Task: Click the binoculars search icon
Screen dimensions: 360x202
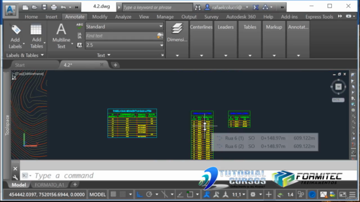Action: coord(197,7)
